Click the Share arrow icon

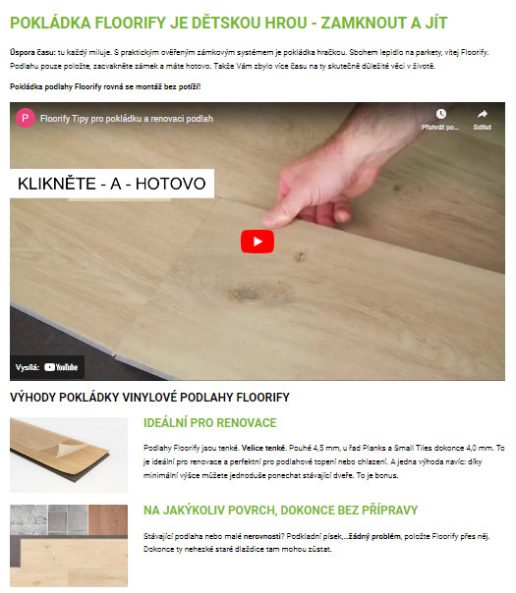pyautogui.click(x=482, y=114)
